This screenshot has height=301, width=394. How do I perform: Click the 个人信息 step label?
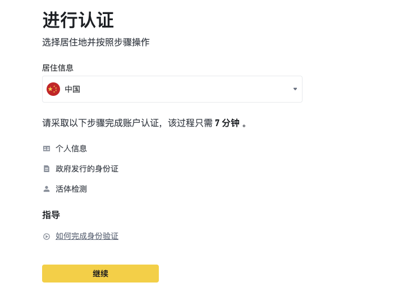click(x=71, y=149)
